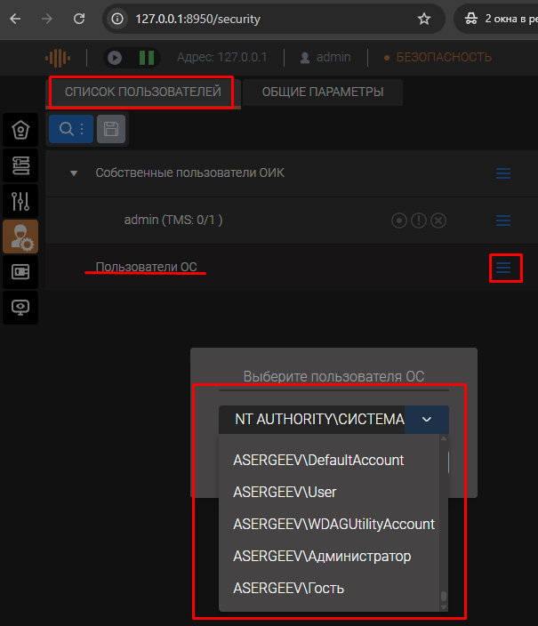Viewport: 538px width, 626px height.
Task: Open the home section in the sidebar
Action: tap(20, 131)
